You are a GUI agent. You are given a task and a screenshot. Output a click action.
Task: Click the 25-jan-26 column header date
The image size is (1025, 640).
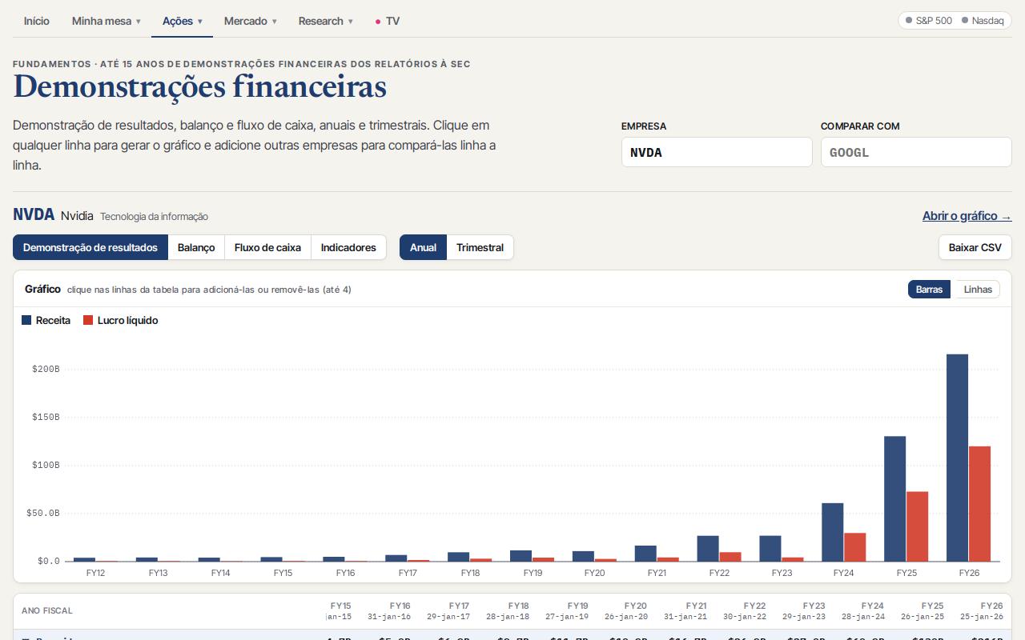click(x=981, y=617)
